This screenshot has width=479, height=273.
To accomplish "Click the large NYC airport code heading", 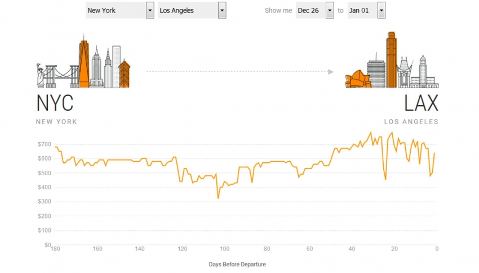I will click(x=55, y=104).
